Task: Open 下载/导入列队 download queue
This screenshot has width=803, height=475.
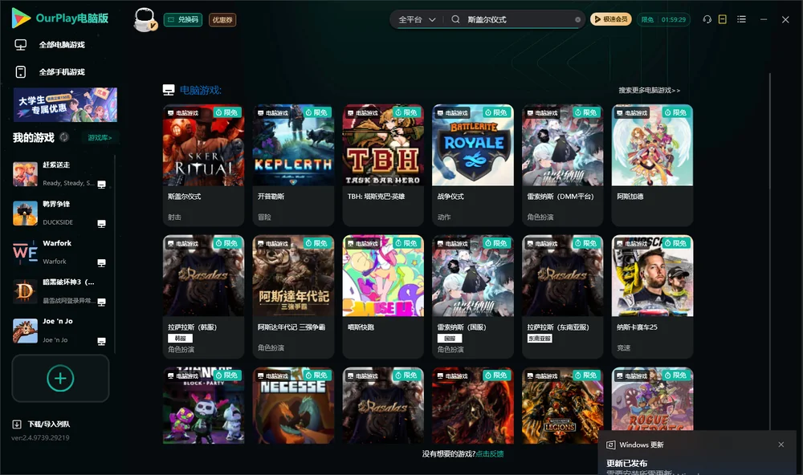Action: [42, 424]
